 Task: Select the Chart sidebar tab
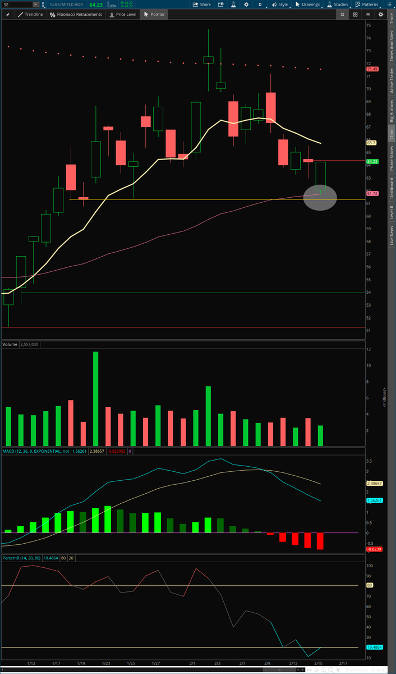click(392, 134)
